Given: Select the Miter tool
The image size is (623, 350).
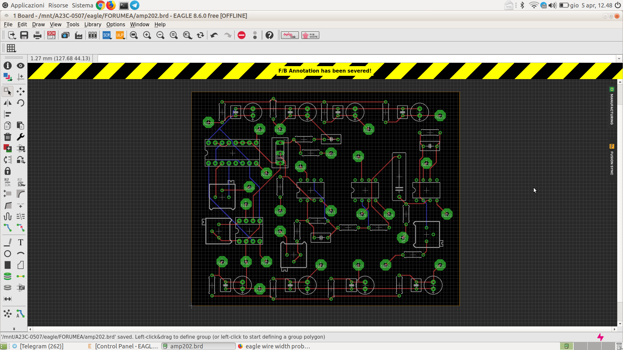Looking at the screenshot, I should [x=20, y=194].
